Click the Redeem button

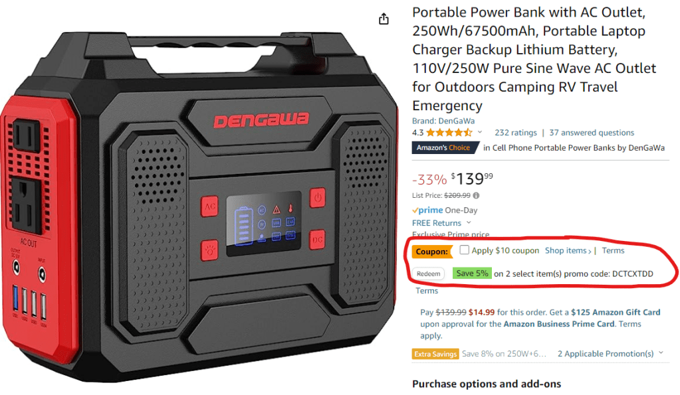(428, 274)
